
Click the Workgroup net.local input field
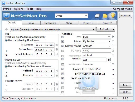pyautogui.click(x=97, y=55)
